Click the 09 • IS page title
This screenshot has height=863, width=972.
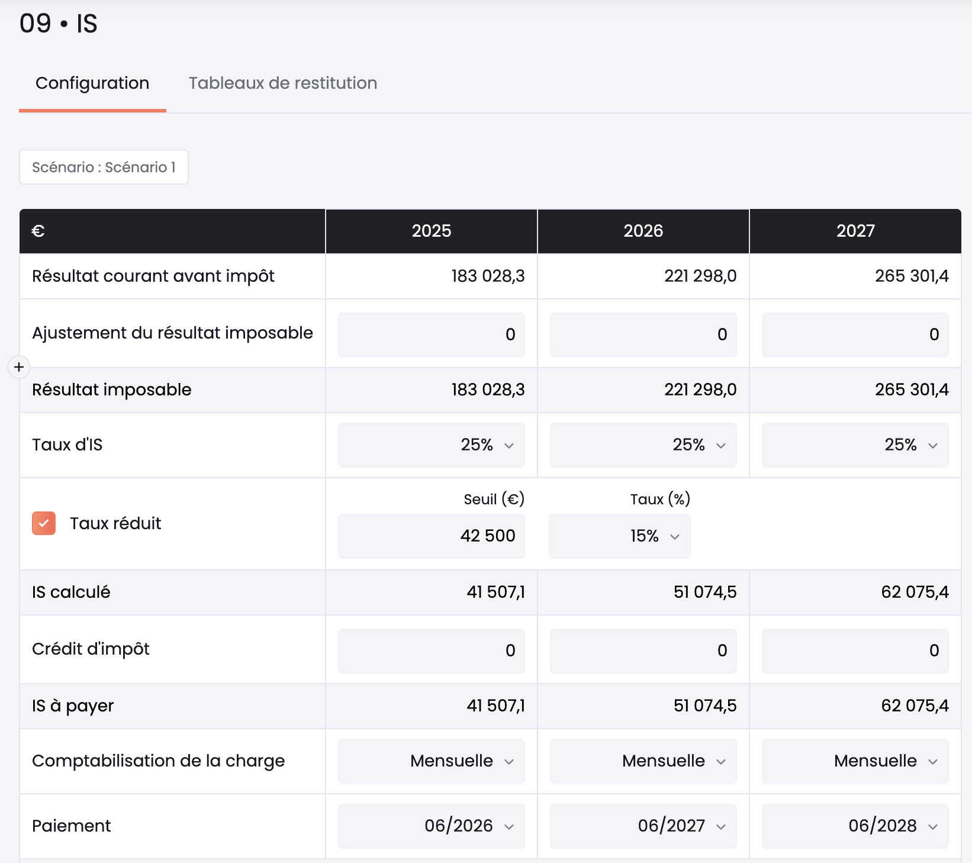pos(59,24)
